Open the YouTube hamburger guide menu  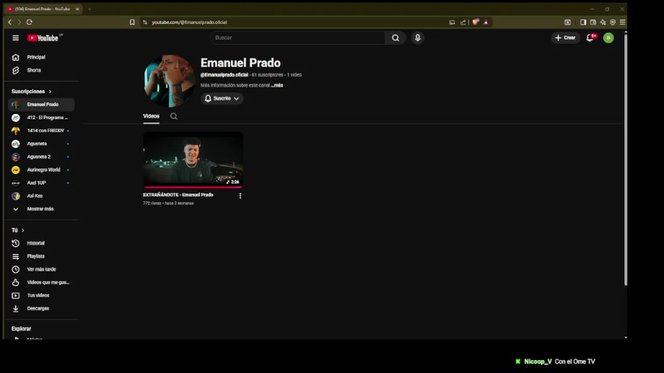(16, 38)
